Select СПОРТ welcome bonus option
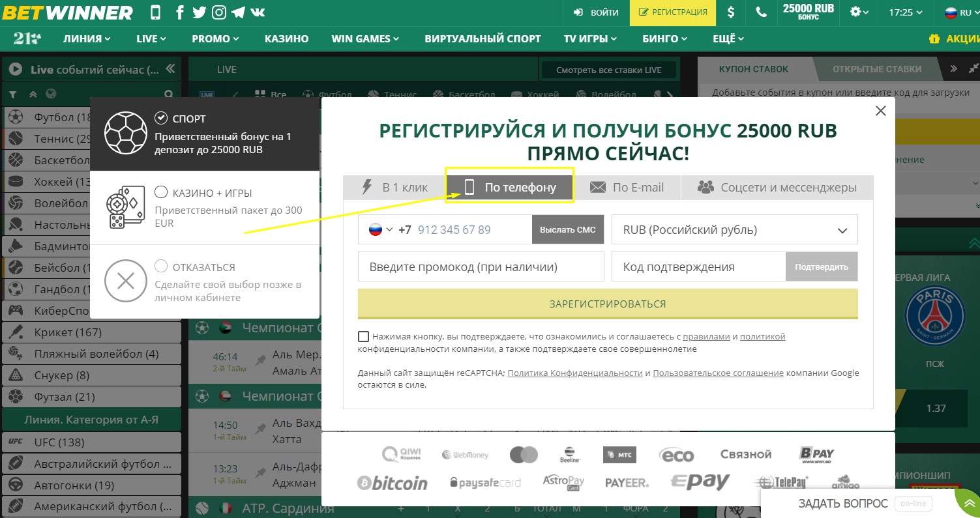The height and width of the screenshot is (518, 980). tap(205, 134)
